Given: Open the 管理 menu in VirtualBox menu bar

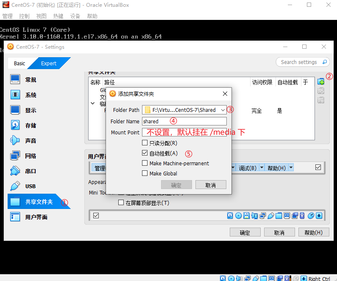Looking at the screenshot, I should point(7,17).
